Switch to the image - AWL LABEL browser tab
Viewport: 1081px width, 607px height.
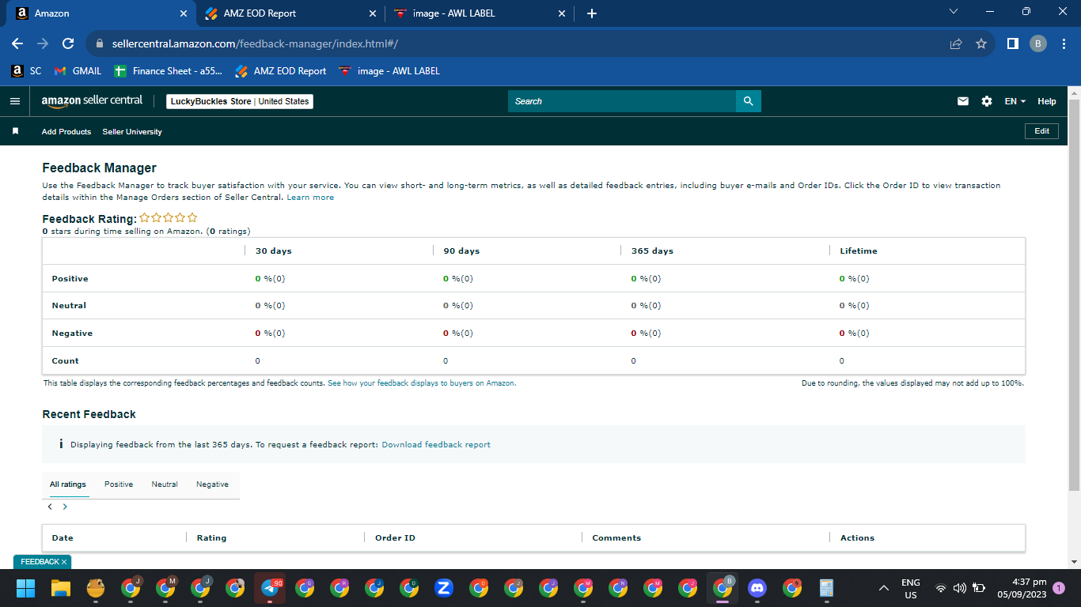coord(479,13)
